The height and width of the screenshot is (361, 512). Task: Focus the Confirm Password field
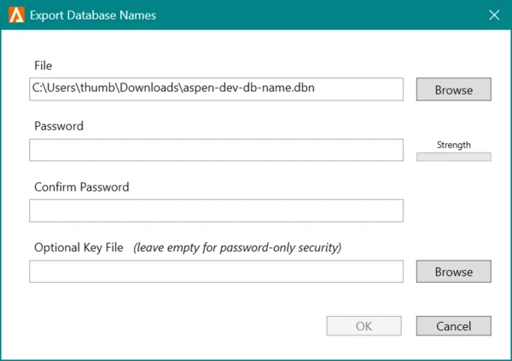[216, 210]
